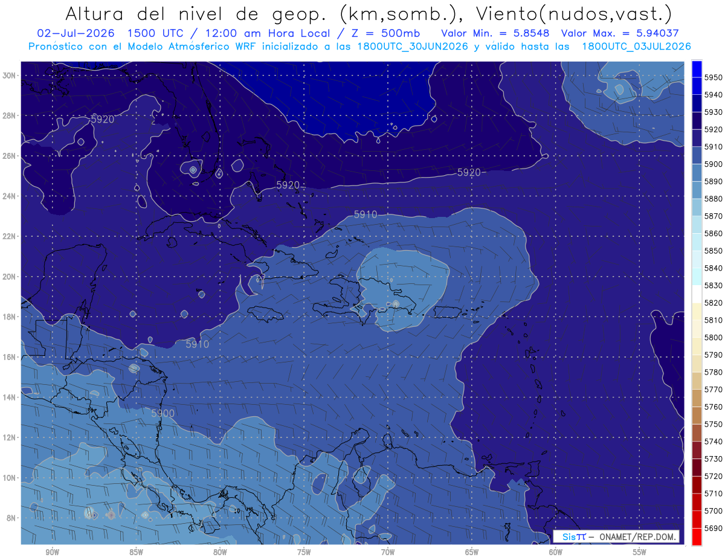
Task: Click the '75W' longitude axis label
Action: pyautogui.click(x=304, y=552)
